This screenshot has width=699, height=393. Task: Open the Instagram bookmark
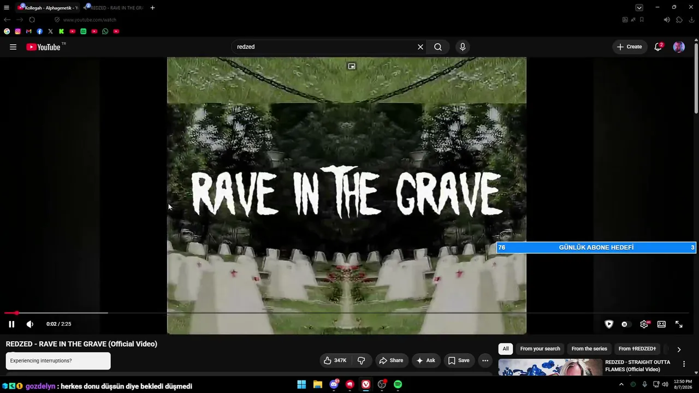coord(18,32)
